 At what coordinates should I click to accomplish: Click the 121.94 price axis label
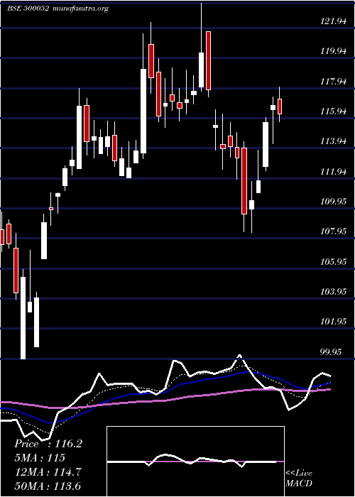pos(334,21)
